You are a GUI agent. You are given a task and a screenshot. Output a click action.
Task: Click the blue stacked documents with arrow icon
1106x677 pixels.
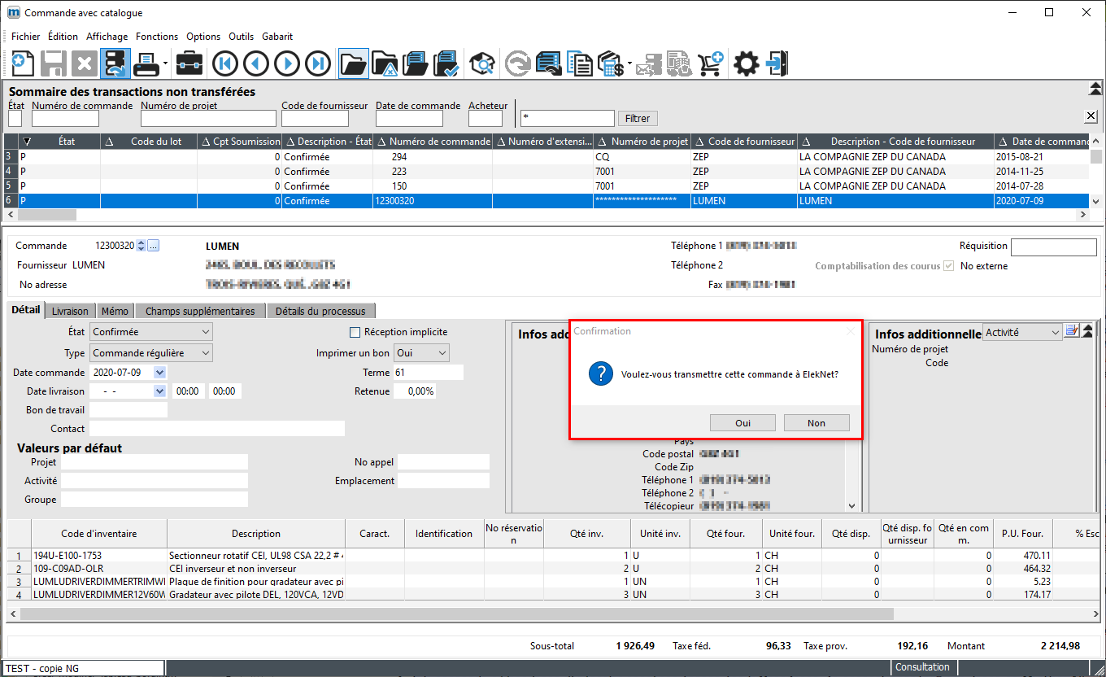pos(549,63)
